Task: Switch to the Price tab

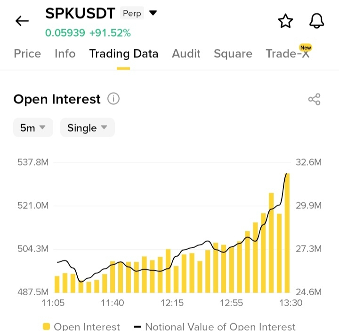Action: pos(27,54)
